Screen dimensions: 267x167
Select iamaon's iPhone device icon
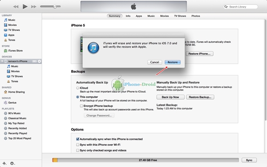coord(6,61)
